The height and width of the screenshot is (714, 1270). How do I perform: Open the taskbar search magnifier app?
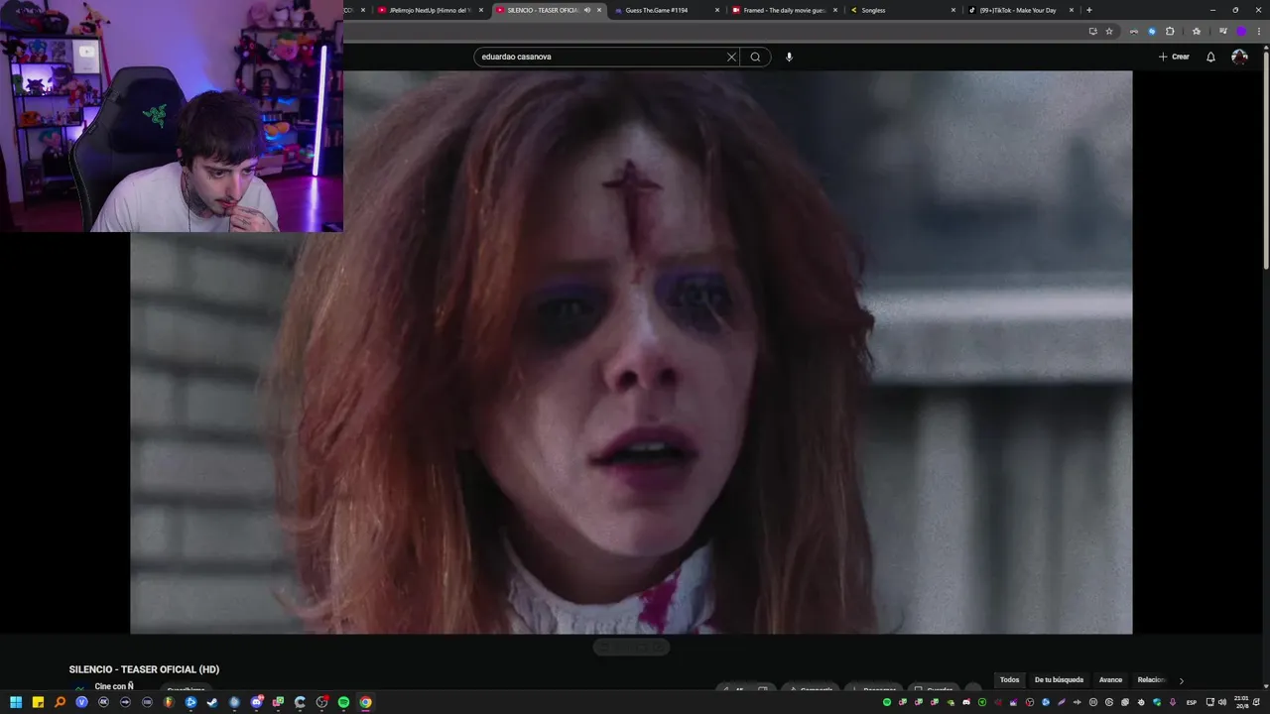point(60,702)
